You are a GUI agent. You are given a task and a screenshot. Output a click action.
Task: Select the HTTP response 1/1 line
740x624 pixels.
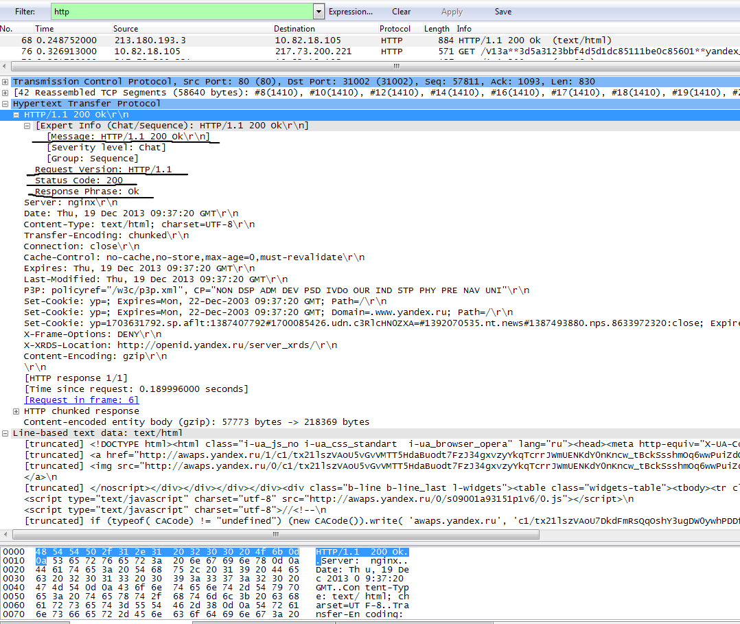[76, 378]
